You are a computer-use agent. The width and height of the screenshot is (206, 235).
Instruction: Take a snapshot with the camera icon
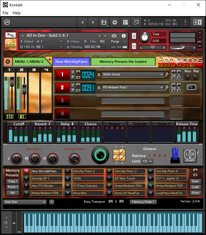(114, 36)
